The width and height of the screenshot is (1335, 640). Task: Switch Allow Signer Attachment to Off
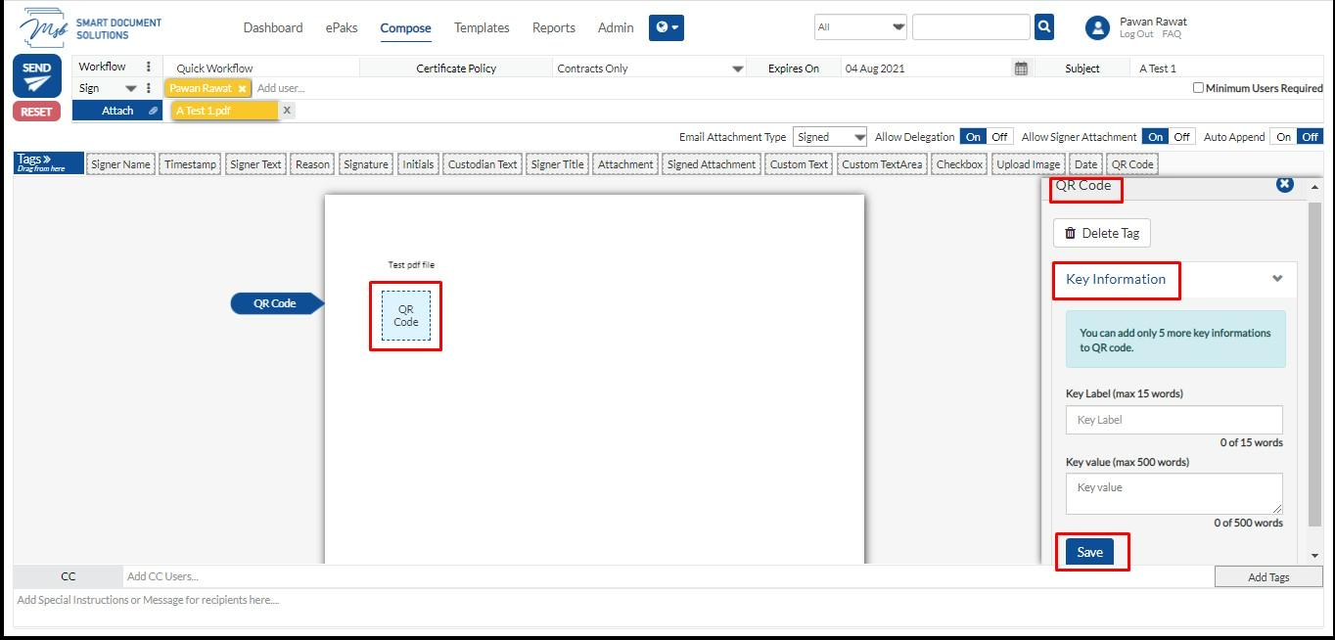(1182, 137)
